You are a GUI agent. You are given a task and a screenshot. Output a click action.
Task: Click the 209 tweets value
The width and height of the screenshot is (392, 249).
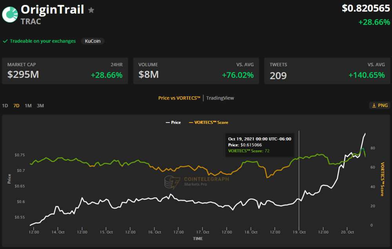pyautogui.click(x=278, y=76)
